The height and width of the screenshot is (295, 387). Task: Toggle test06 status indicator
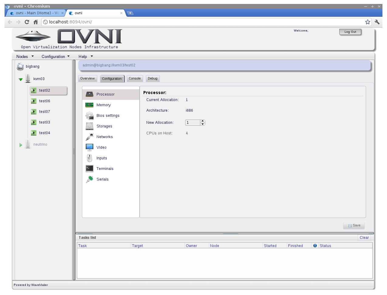(x=33, y=101)
